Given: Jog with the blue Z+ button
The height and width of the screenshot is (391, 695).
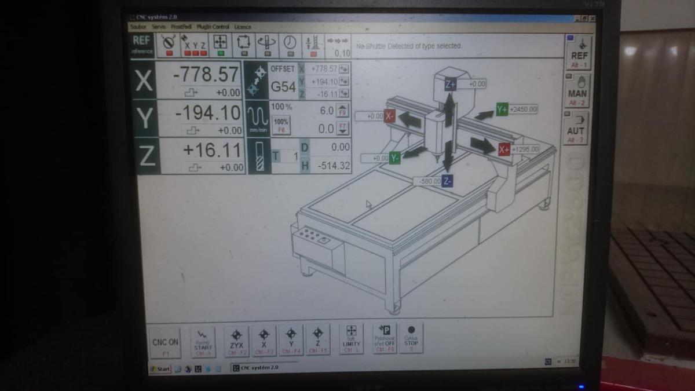Looking at the screenshot, I should 451,84.
